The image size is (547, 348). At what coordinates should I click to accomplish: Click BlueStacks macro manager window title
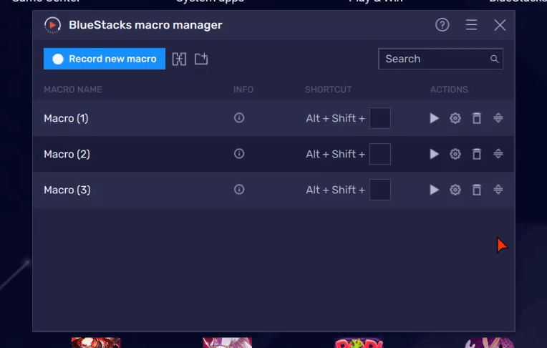(145, 25)
